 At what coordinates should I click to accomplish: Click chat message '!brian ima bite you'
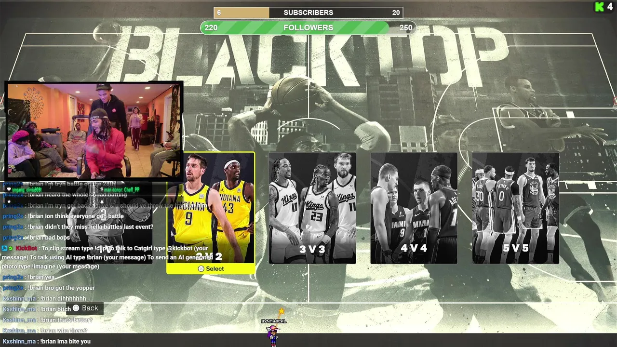click(x=65, y=341)
